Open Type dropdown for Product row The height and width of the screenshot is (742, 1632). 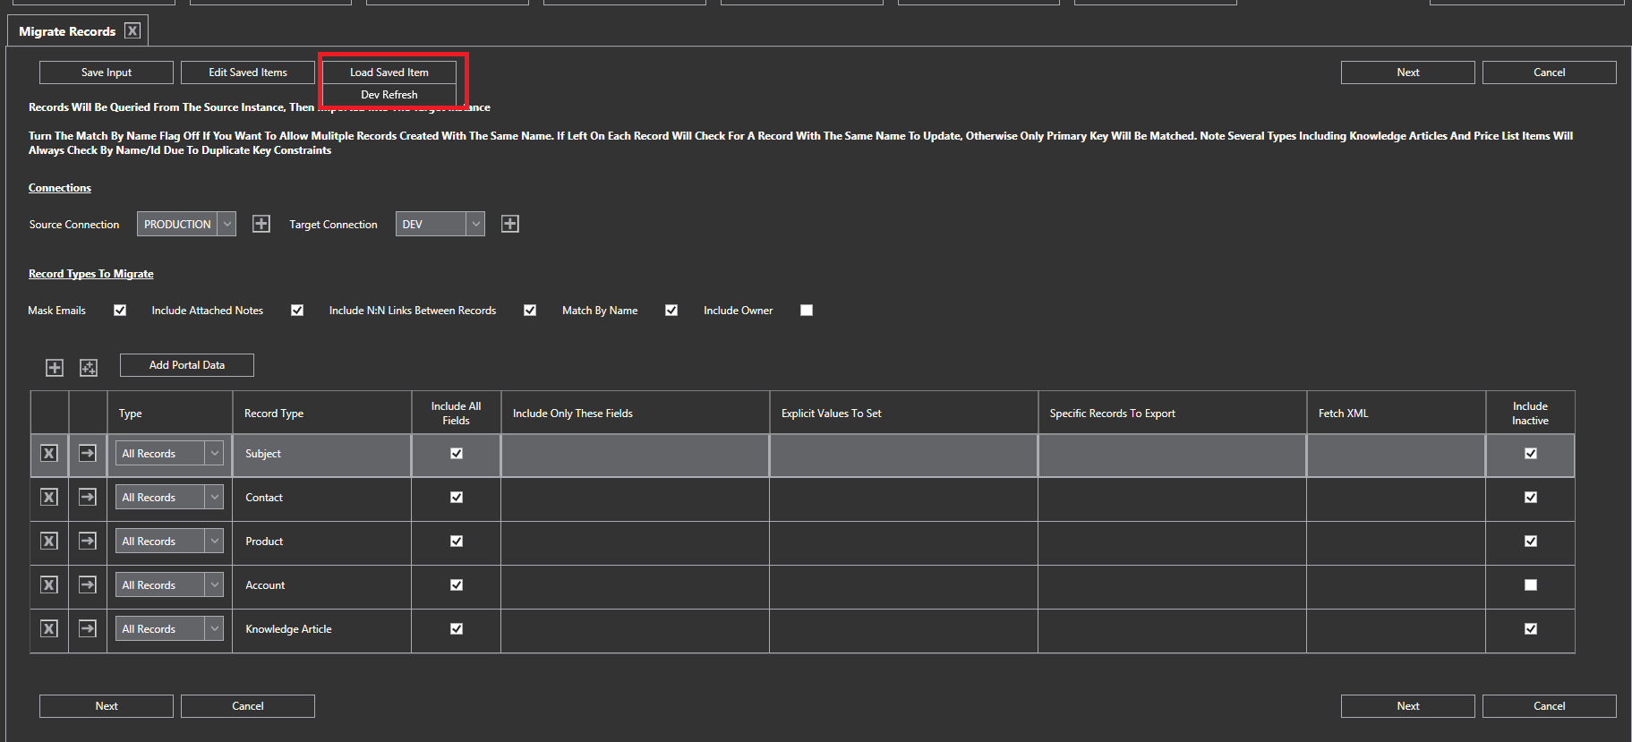pyautogui.click(x=214, y=542)
